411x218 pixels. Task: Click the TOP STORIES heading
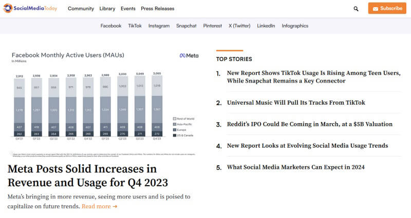click(234, 59)
